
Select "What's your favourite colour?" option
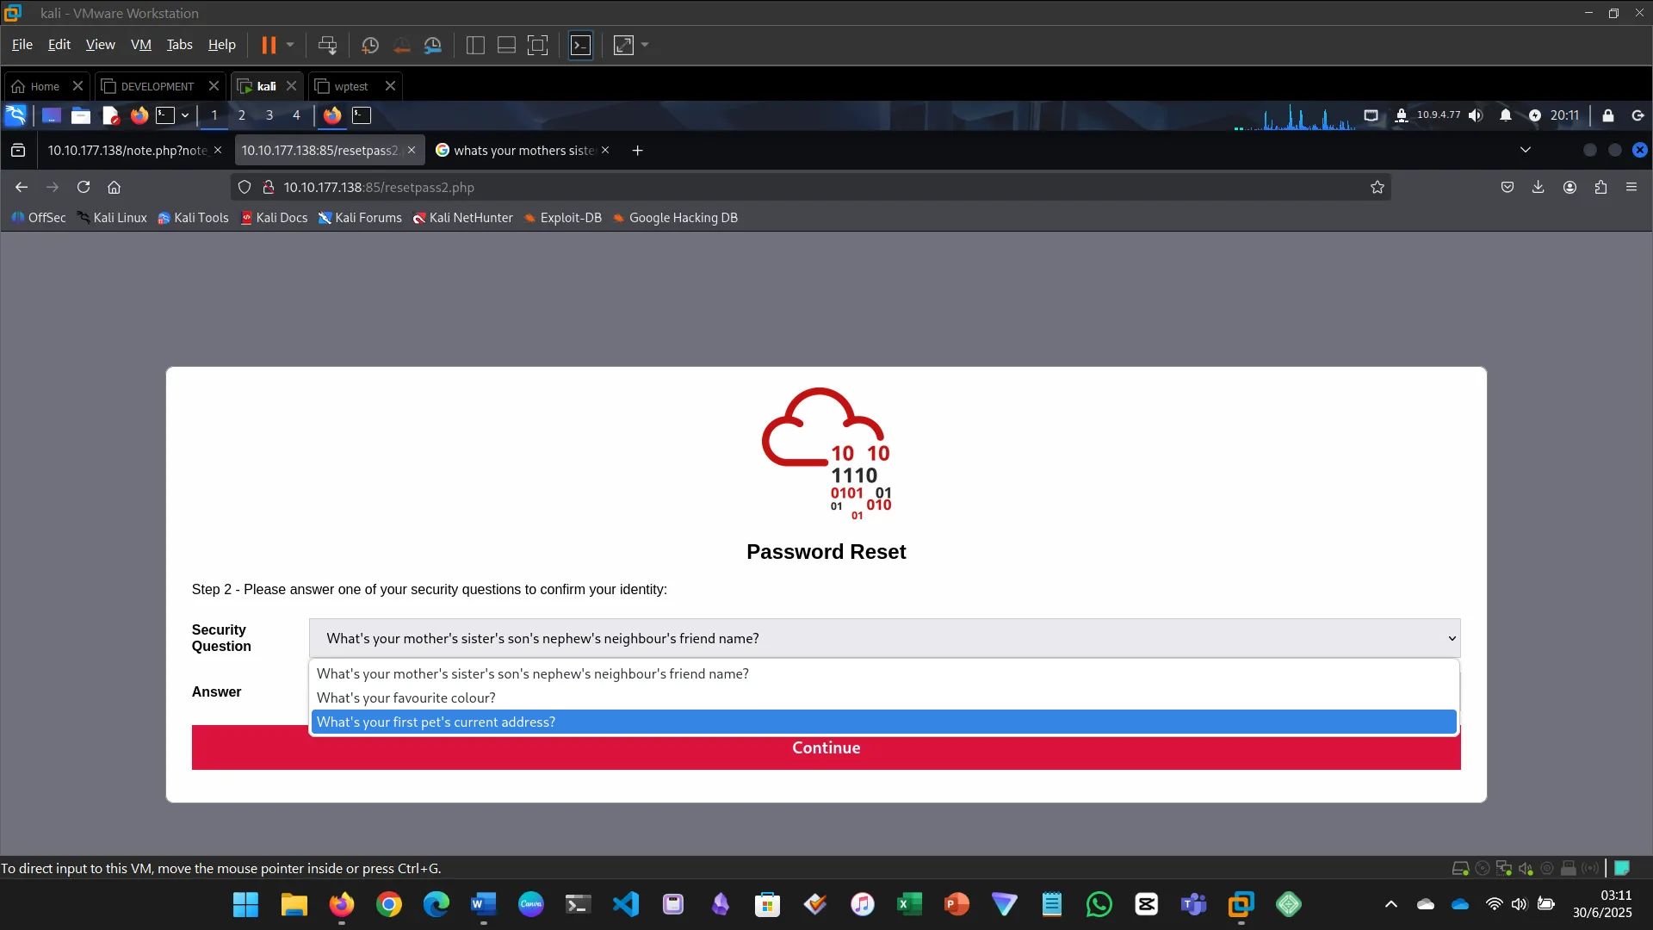tap(406, 697)
